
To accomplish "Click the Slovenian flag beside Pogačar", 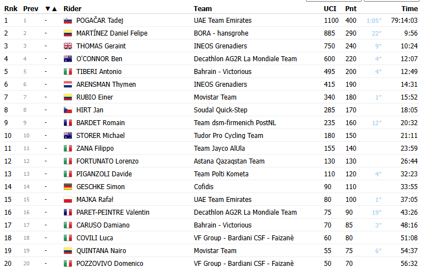I will point(68,21).
